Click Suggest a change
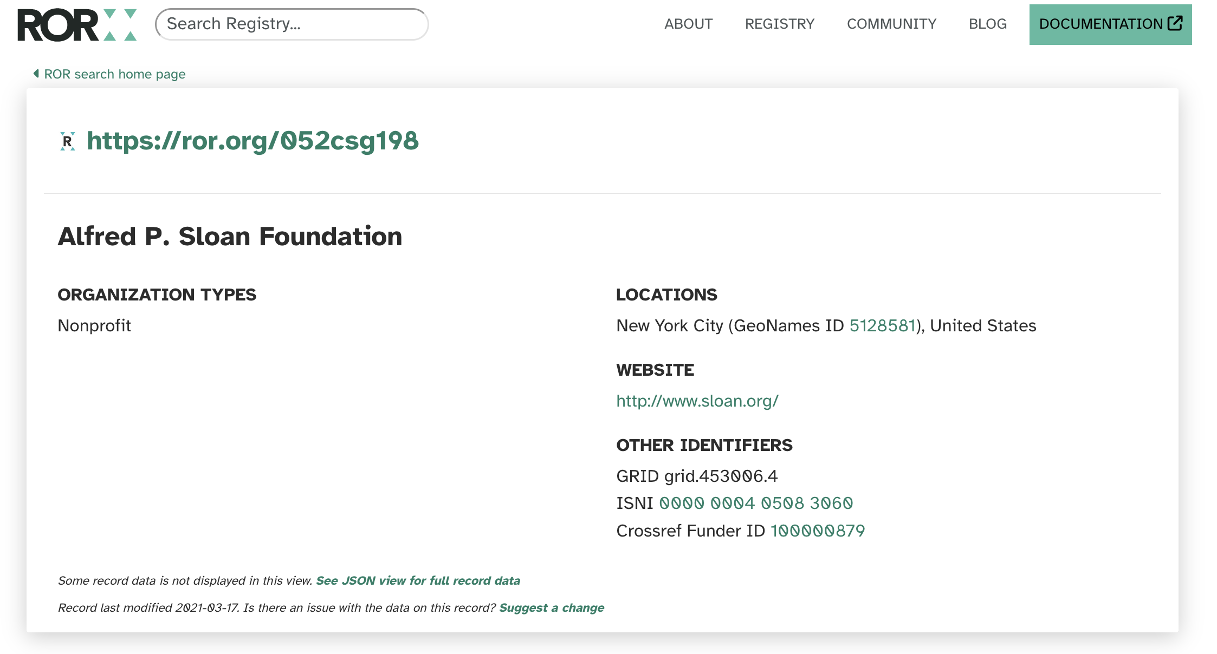The height and width of the screenshot is (654, 1217). click(553, 607)
